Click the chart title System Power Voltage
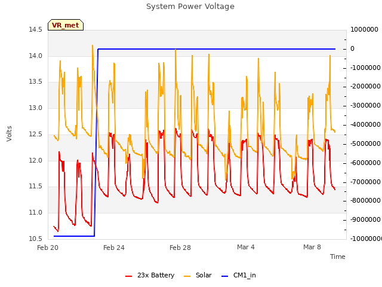382x287 pixels. (190, 7)
